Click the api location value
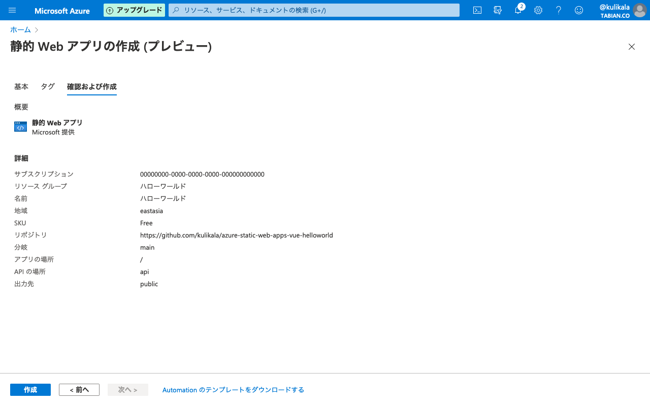 (x=145, y=272)
